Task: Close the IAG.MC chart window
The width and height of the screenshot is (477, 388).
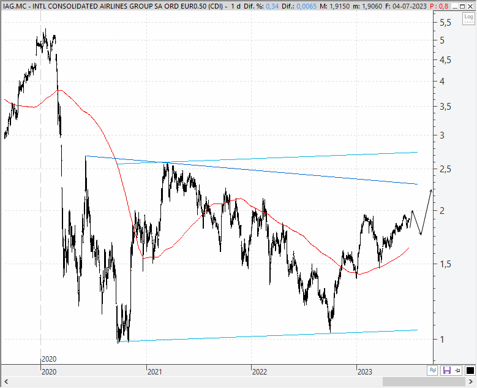Action: point(470,6)
